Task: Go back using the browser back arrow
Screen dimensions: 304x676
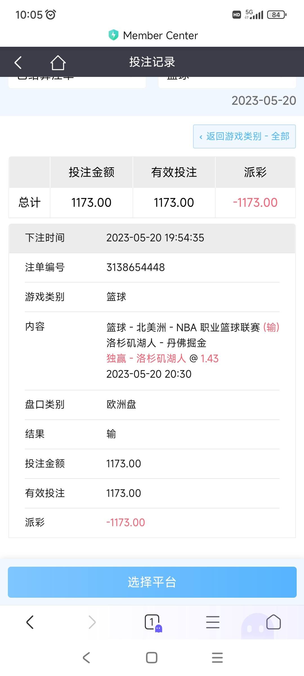Action: click(30, 622)
